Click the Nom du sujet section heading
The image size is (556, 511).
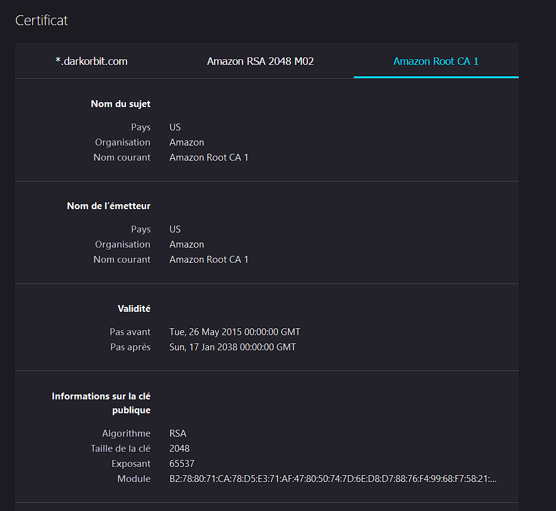[120, 104]
